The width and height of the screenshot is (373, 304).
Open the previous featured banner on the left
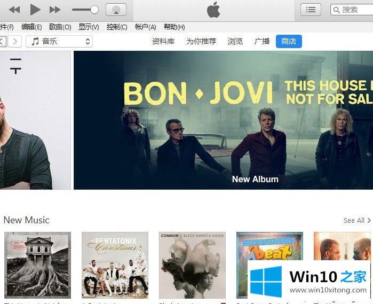tap(35, 120)
